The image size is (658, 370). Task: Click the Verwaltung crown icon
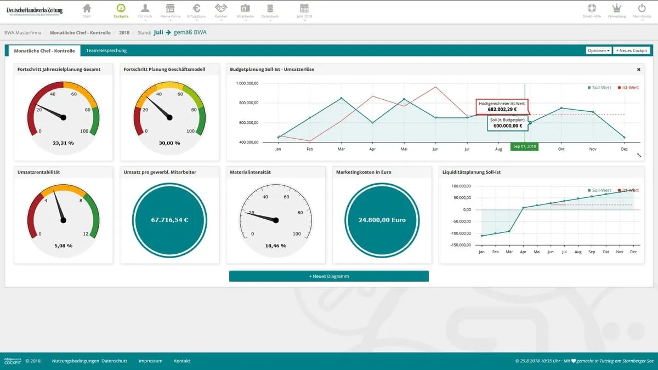tap(617, 9)
